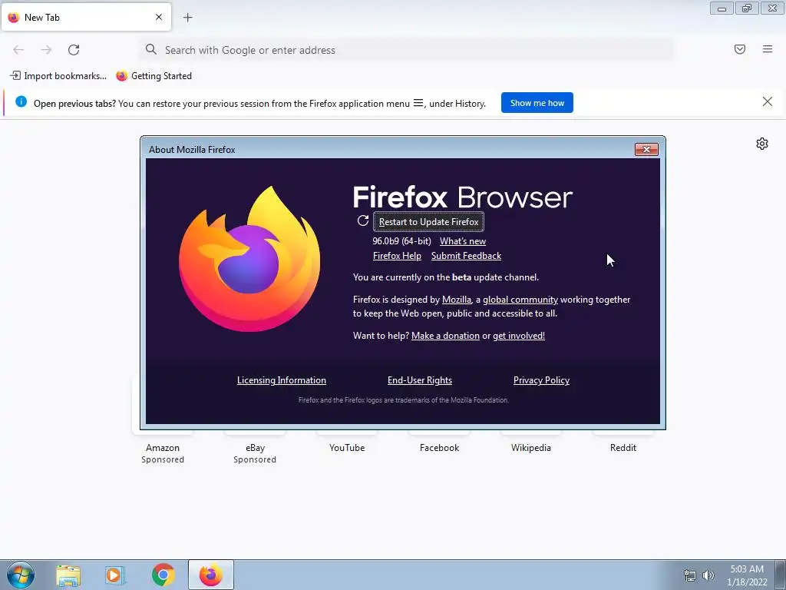Restore down the Firefox window
The height and width of the screenshot is (590, 786).
pos(747,8)
